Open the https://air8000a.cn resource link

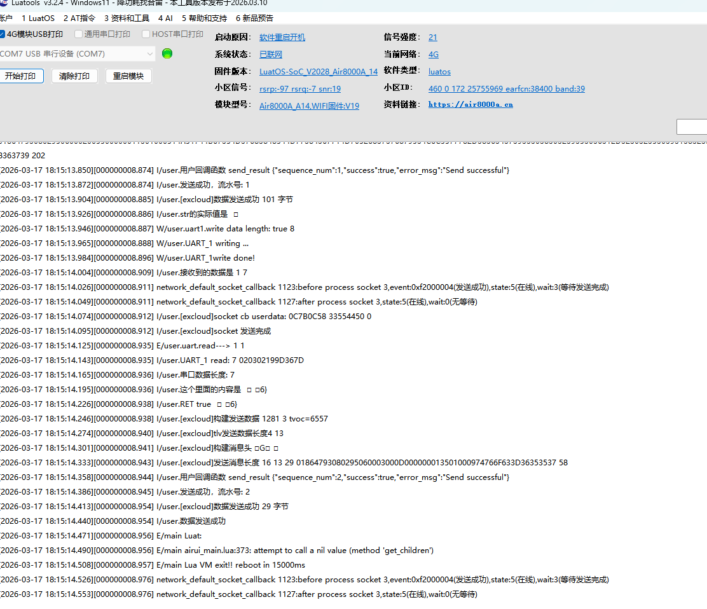(470, 105)
